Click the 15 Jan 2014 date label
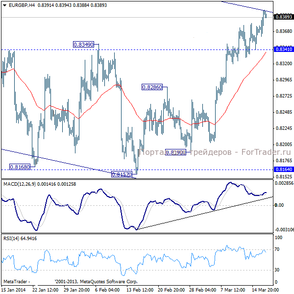 click(x=13, y=290)
